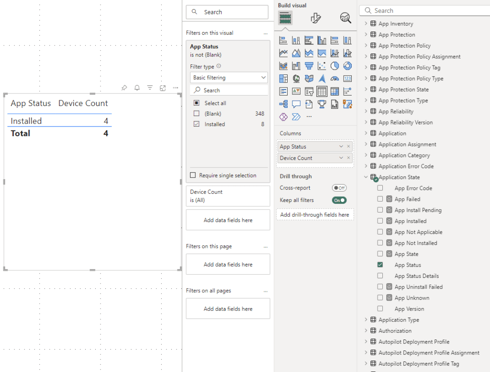
Task: Pick the decomposition tree visual
Action: pyautogui.click(x=283, y=104)
